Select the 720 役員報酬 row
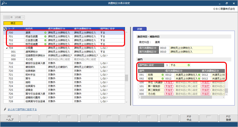This screenshot has width=238, height=127. [64, 71]
